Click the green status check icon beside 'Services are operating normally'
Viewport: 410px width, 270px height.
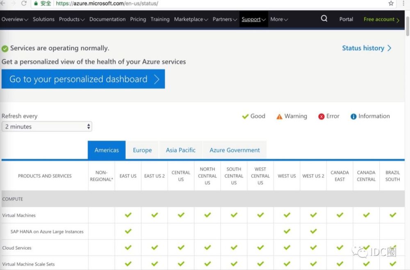[5, 49]
